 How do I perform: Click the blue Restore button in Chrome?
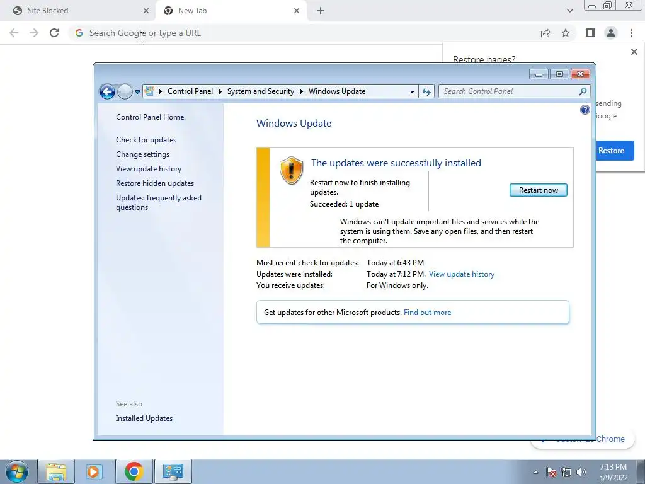[615, 151]
